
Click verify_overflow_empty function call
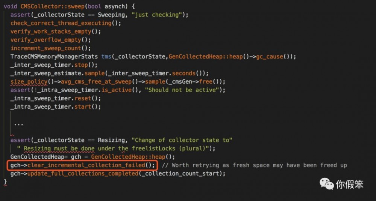(x=45, y=40)
